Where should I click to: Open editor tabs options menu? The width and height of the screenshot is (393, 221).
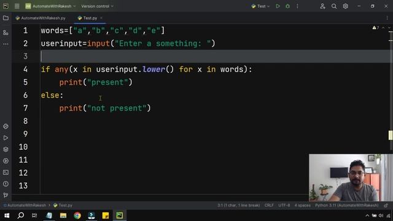tap(387, 18)
